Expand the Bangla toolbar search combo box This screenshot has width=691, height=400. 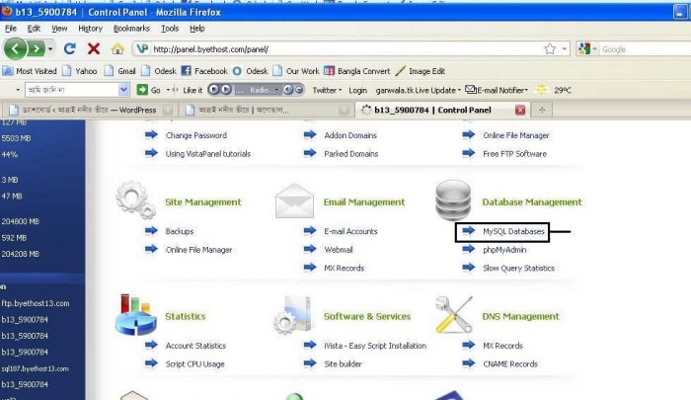[123, 90]
